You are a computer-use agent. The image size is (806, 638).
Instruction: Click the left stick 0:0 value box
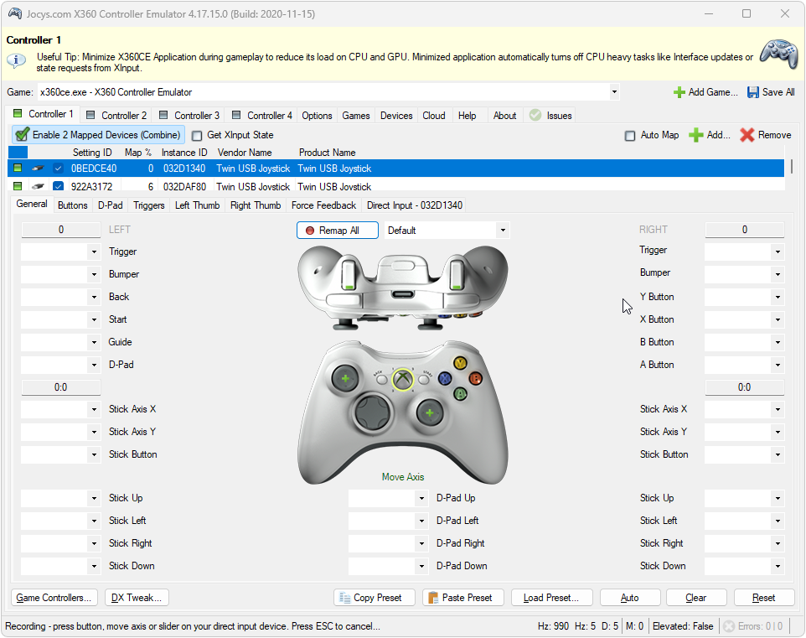pos(60,387)
